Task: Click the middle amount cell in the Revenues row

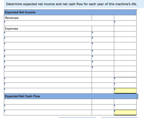Action: (x=103, y=18)
